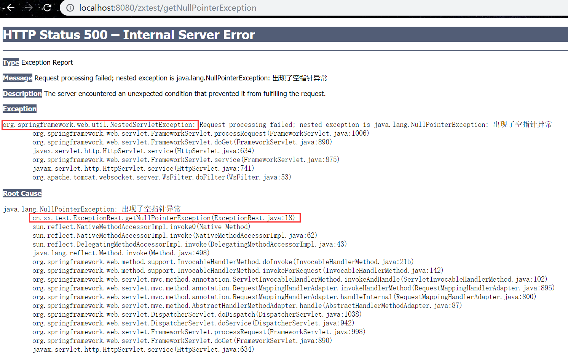Click the Message line about NullPointerException
Viewport: 568px width, 354px height.
point(181,78)
